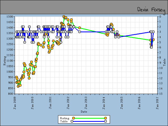Click the orange marker at the green legend line's end
The width and height of the screenshot is (168, 126).
pyautogui.click(x=106, y=118)
